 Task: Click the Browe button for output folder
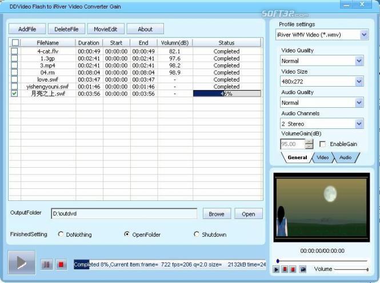click(x=217, y=214)
